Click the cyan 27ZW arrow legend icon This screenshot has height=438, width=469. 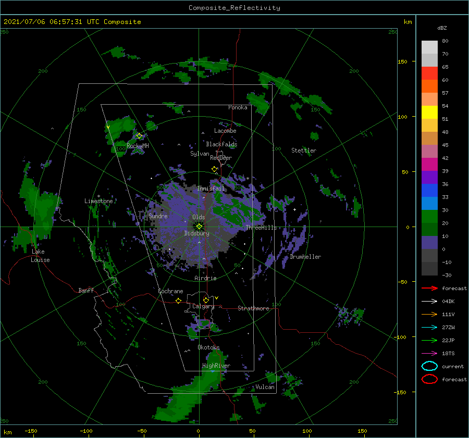pyautogui.click(x=429, y=328)
